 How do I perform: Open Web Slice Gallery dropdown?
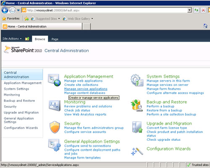pyautogui.click(x=78, y=18)
